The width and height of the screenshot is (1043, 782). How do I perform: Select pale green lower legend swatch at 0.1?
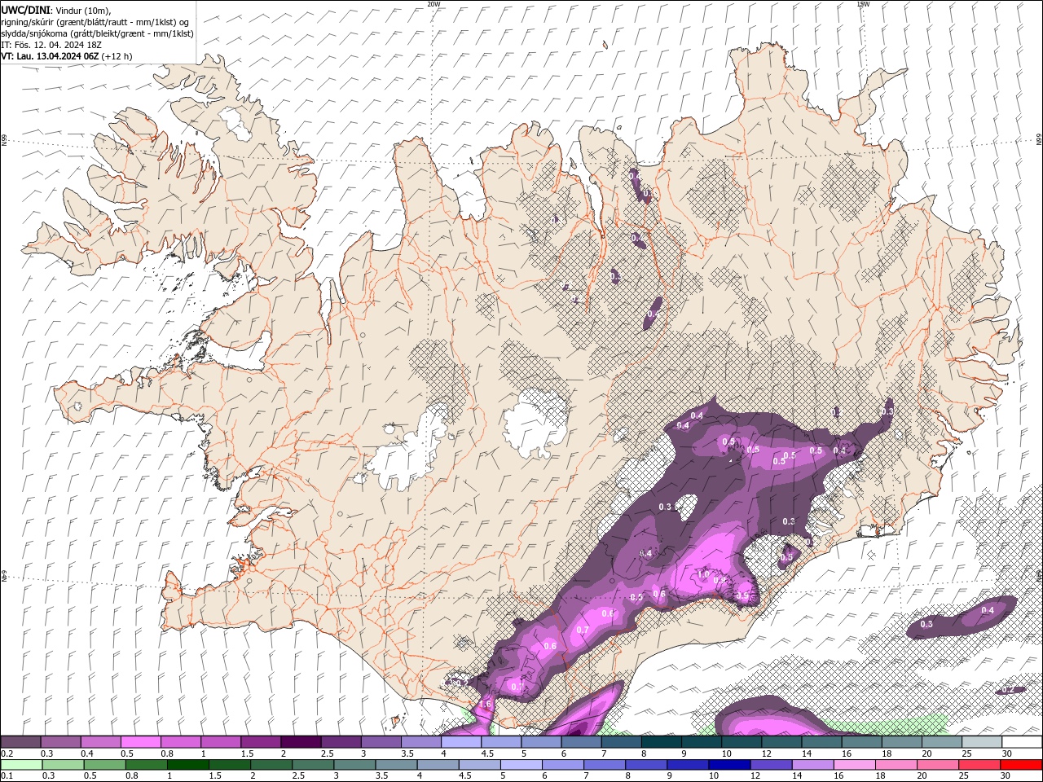click(21, 765)
